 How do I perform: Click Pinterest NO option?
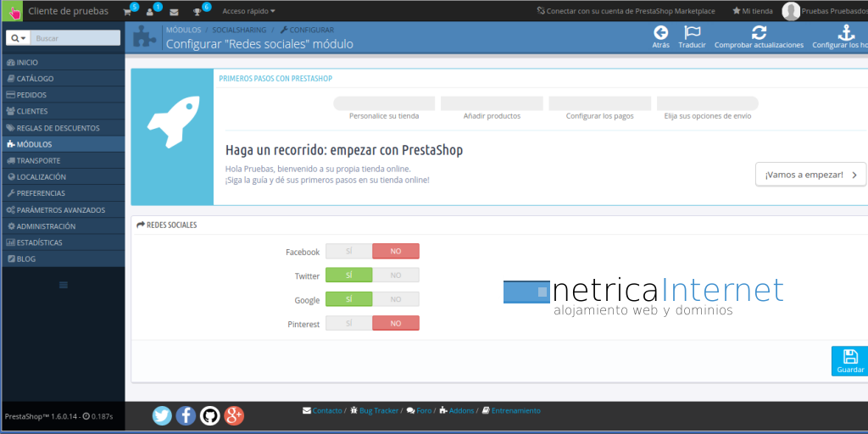tap(396, 323)
